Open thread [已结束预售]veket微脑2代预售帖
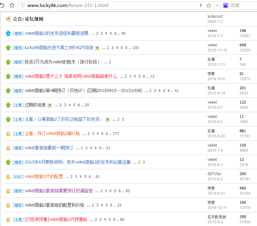The width and height of the screenshot is (257, 226). tap(56, 219)
